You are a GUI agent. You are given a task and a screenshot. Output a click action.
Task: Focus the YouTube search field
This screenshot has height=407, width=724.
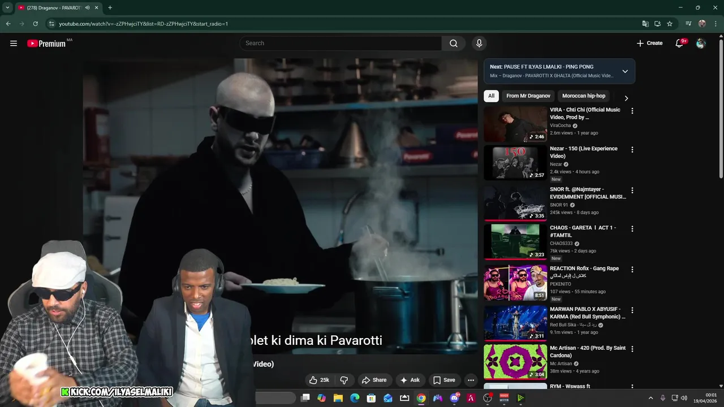(341, 43)
